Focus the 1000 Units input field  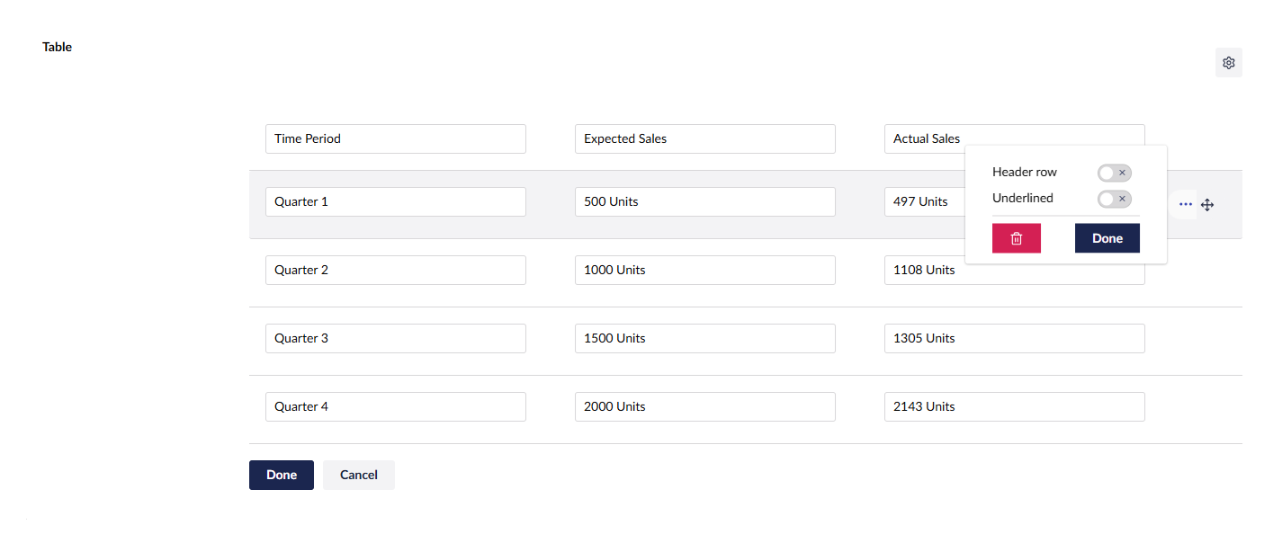(x=704, y=270)
